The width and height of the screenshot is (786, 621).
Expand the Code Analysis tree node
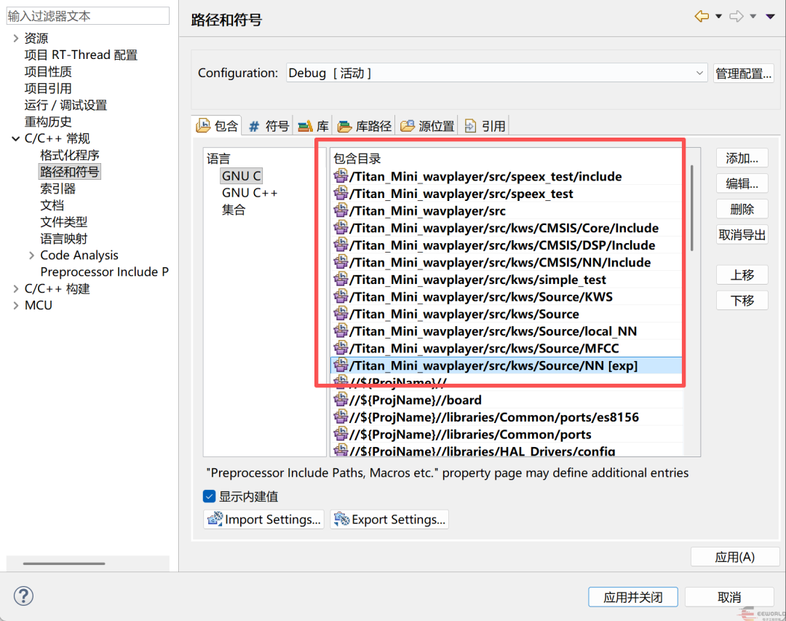pyautogui.click(x=31, y=256)
